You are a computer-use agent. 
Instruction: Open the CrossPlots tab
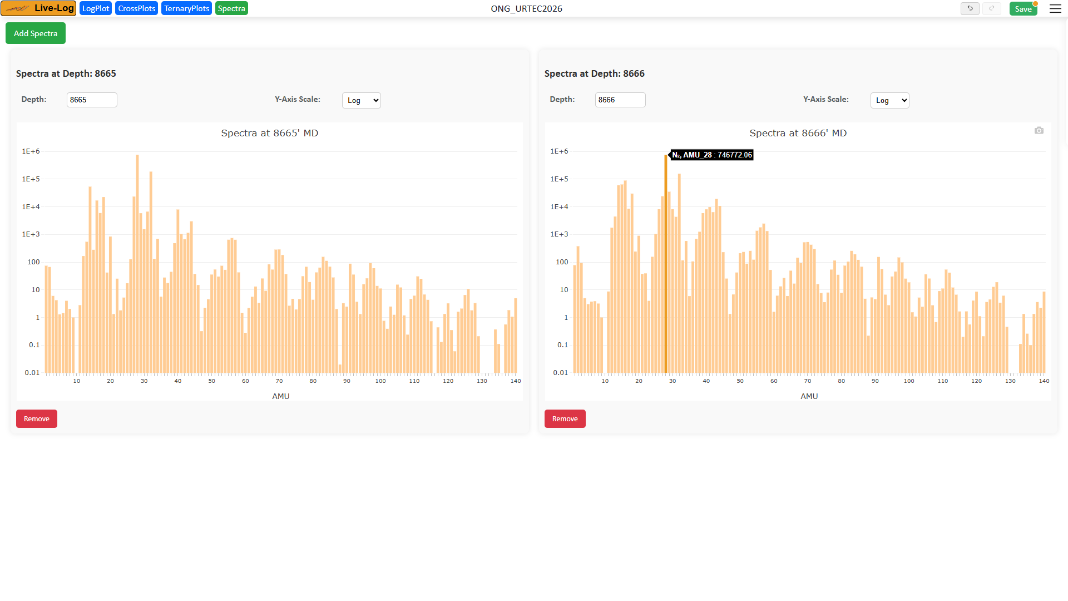tap(137, 8)
